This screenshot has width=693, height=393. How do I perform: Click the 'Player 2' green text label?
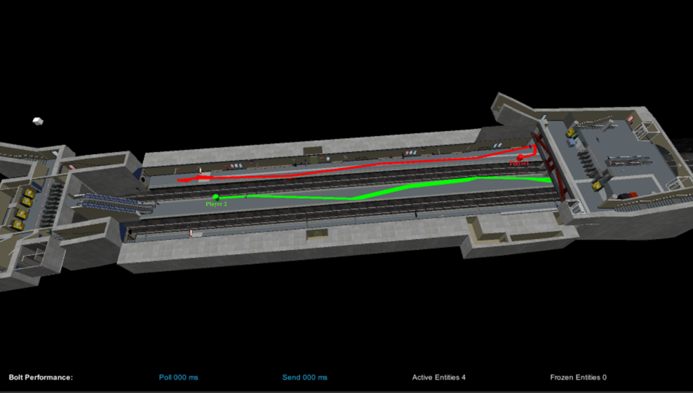click(216, 204)
